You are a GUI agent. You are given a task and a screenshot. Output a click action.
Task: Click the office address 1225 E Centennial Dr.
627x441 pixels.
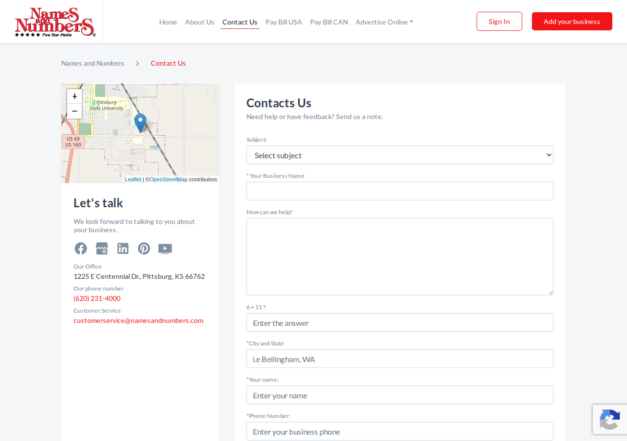[139, 276]
